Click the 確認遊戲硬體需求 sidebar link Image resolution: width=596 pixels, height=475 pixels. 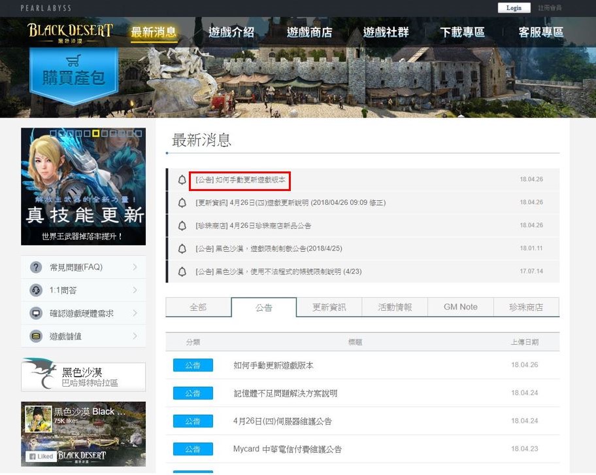(83, 313)
